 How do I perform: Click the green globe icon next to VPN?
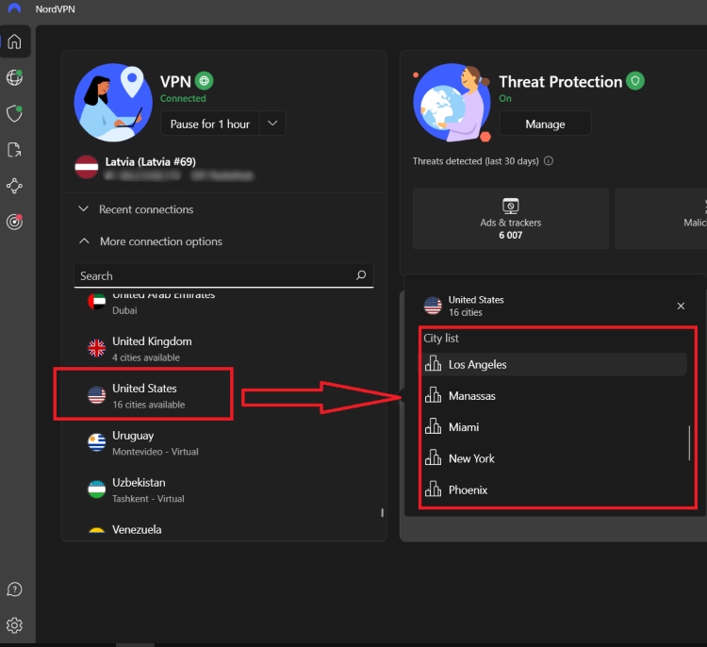point(205,81)
